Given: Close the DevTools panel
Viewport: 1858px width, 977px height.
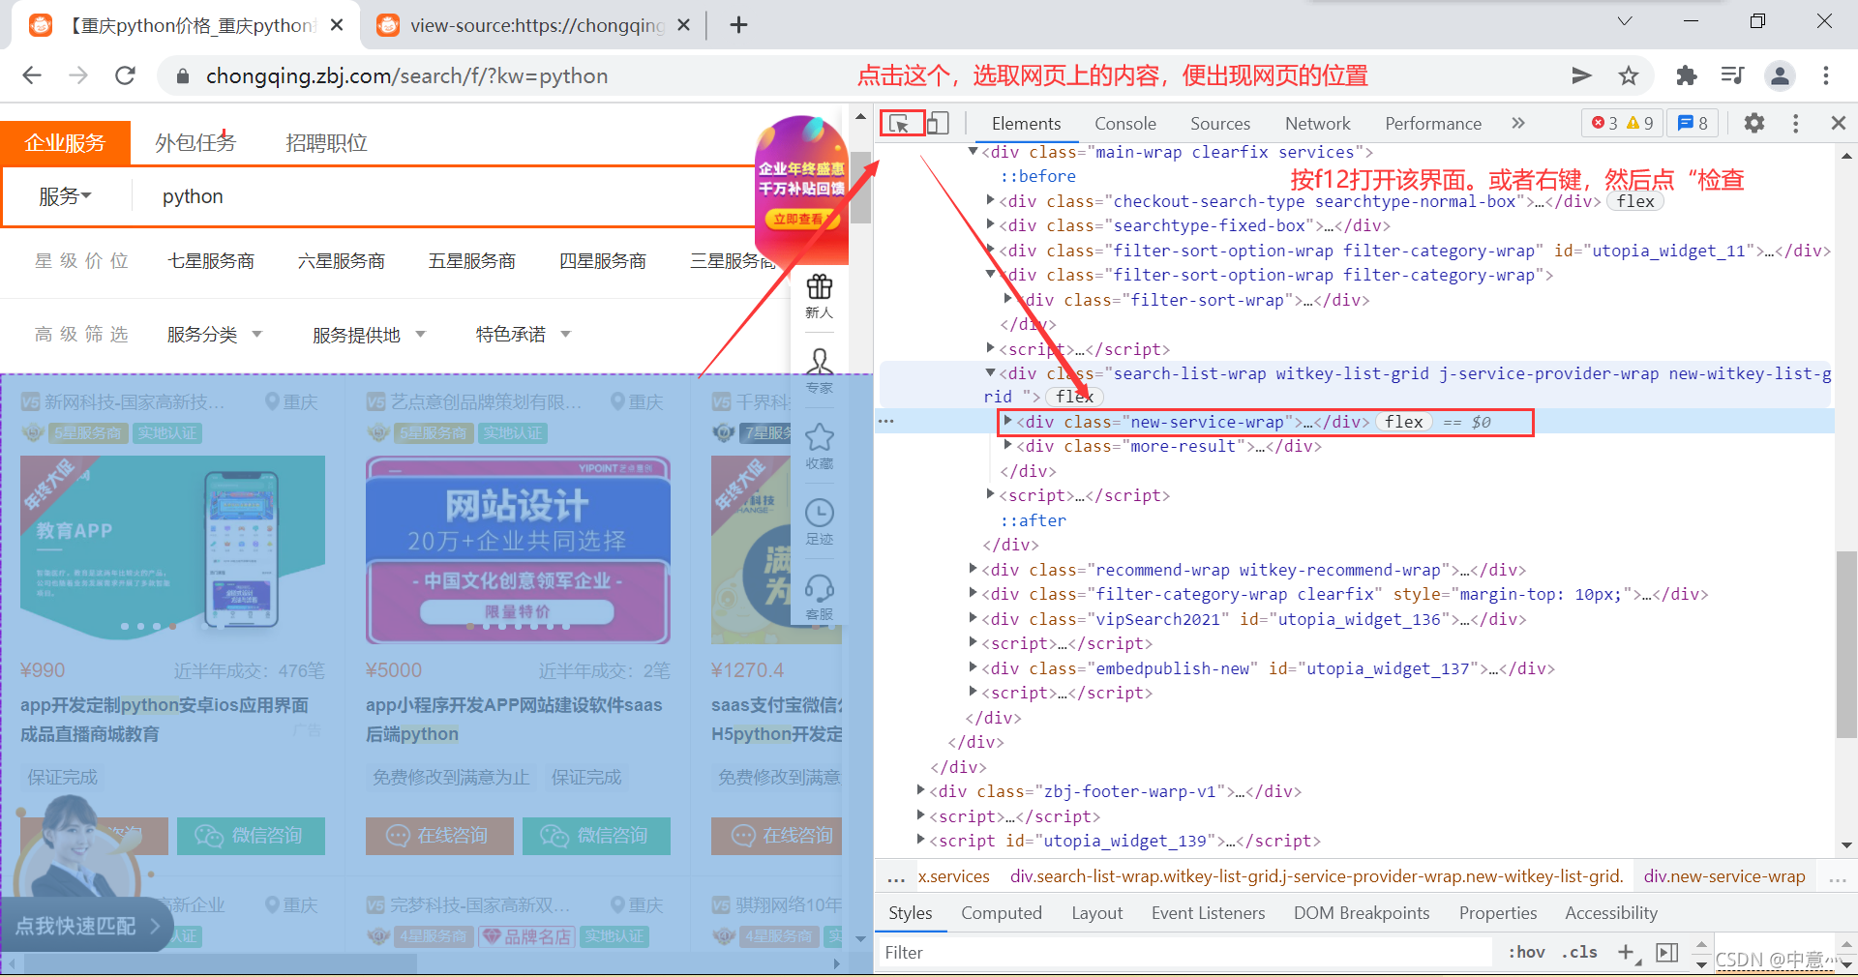Looking at the screenshot, I should [1838, 123].
